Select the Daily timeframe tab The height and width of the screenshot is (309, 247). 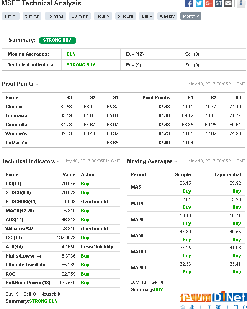[147, 16]
